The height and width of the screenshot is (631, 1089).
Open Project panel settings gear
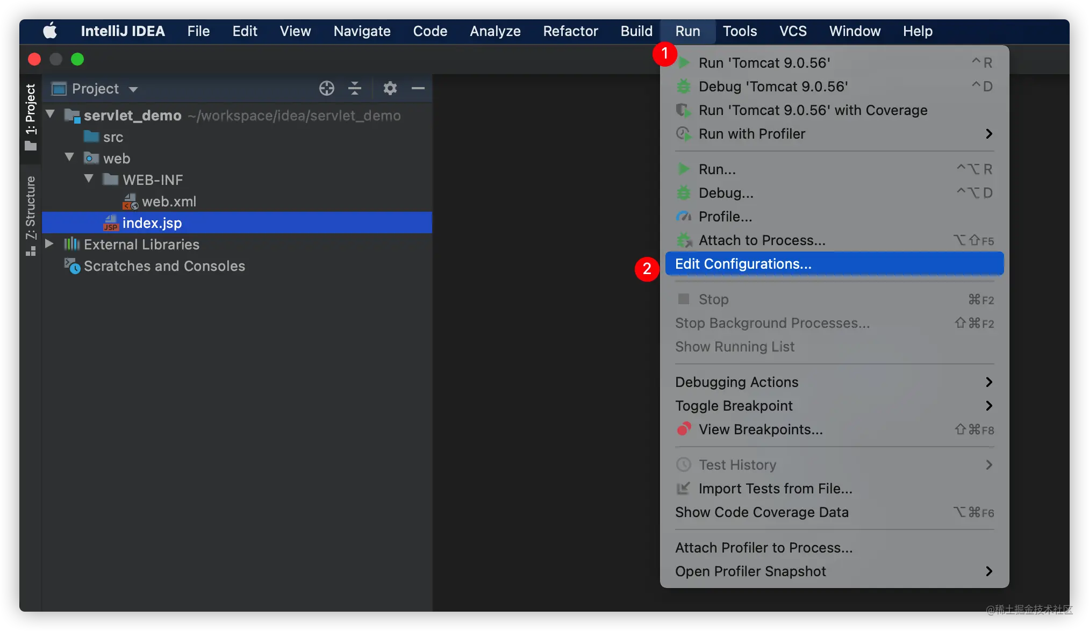pos(390,88)
